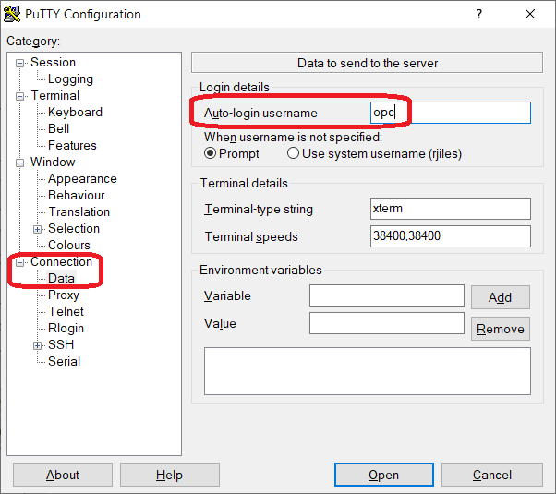Screen dimensions: 556x494
Task: Collapse the Session tree node
Action: pos(20,63)
